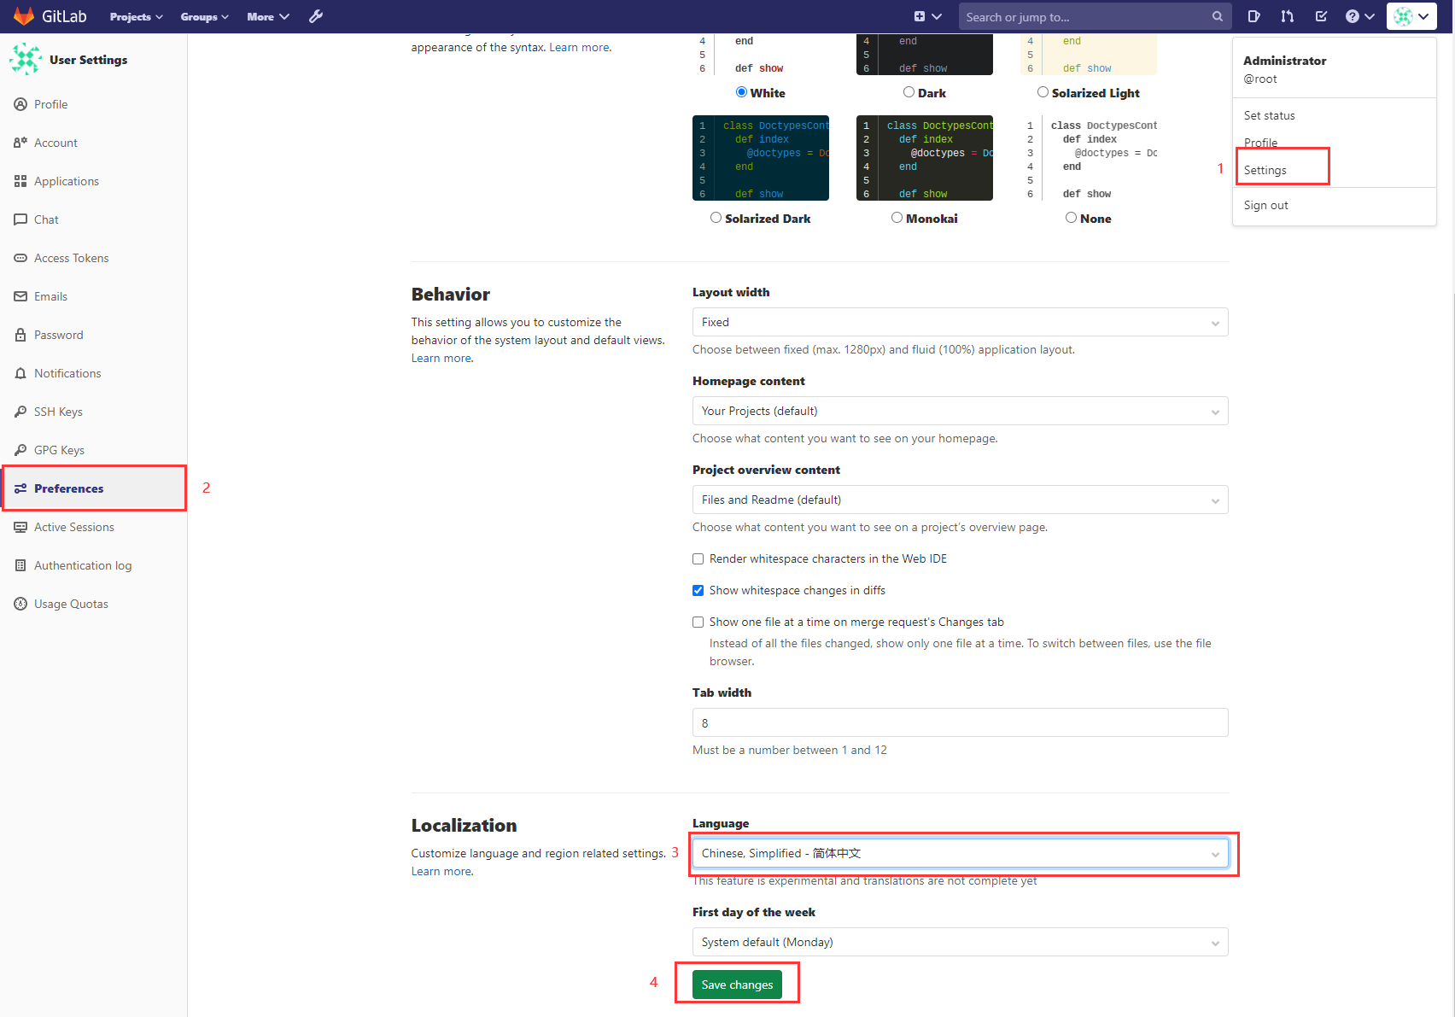Open the merge requests icon in top bar
The width and height of the screenshot is (1455, 1017).
coord(1287,15)
